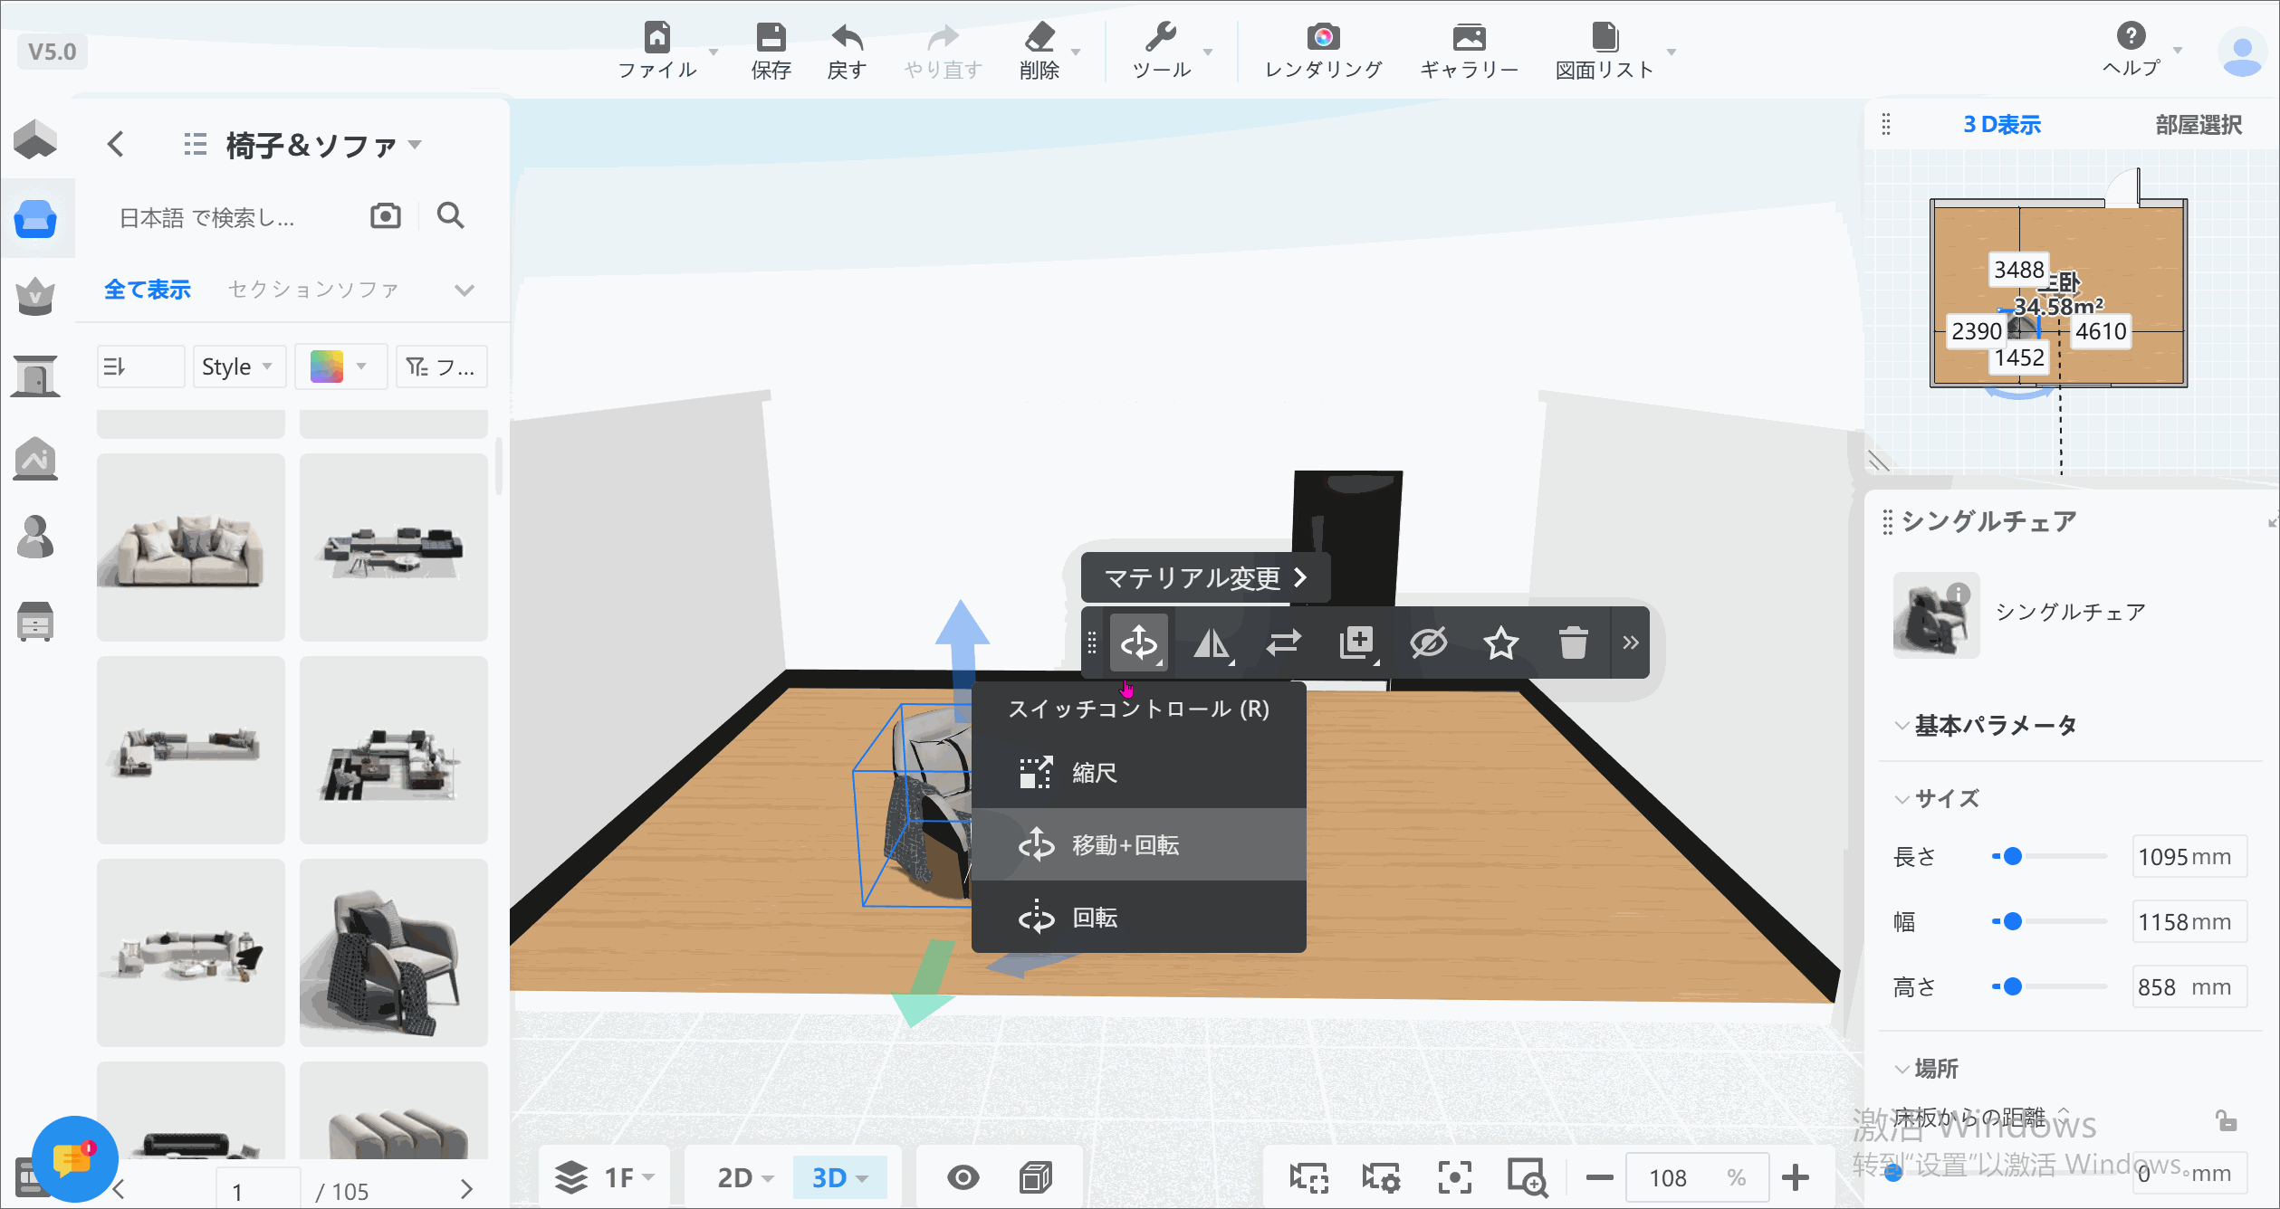
Task: Click the fit-to-view focus icon
Action: 1455,1177
